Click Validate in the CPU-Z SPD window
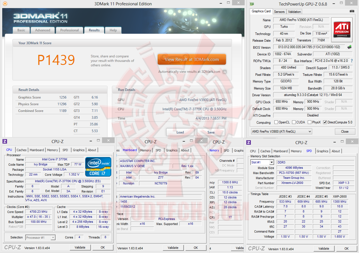 pyautogui.click(x=324, y=249)
